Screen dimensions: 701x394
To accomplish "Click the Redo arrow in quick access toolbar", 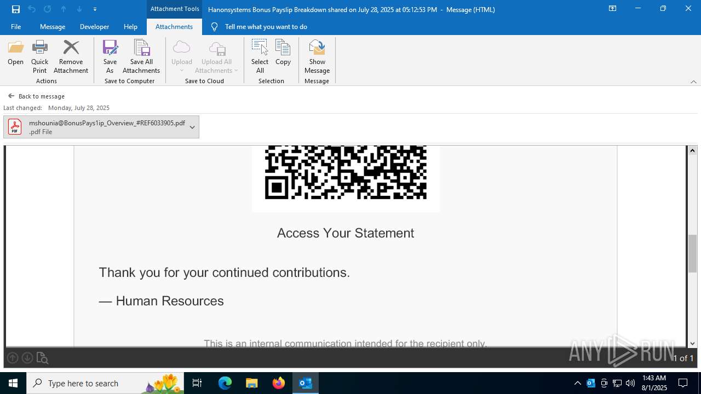I will (x=47, y=9).
